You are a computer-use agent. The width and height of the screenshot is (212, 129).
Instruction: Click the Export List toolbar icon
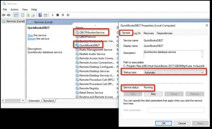(x=33, y=15)
